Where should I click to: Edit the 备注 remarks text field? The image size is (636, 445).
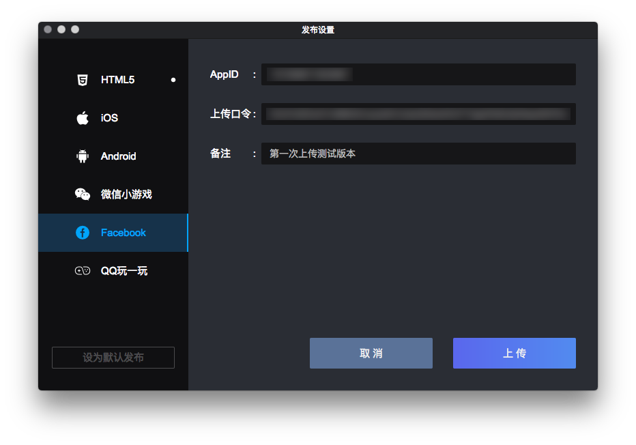pyautogui.click(x=418, y=154)
